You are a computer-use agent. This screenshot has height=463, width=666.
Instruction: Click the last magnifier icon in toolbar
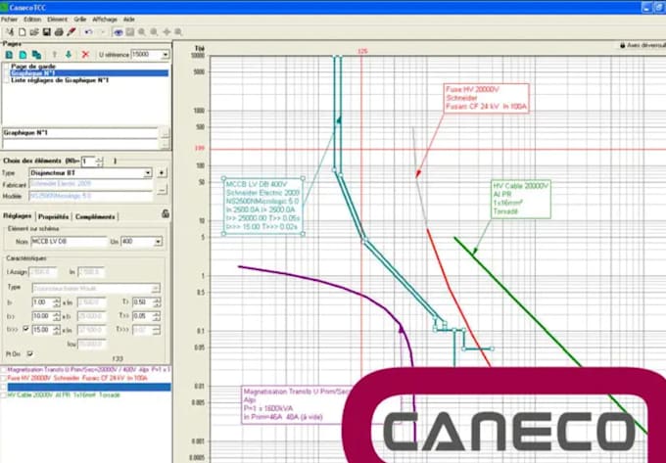click(x=178, y=32)
